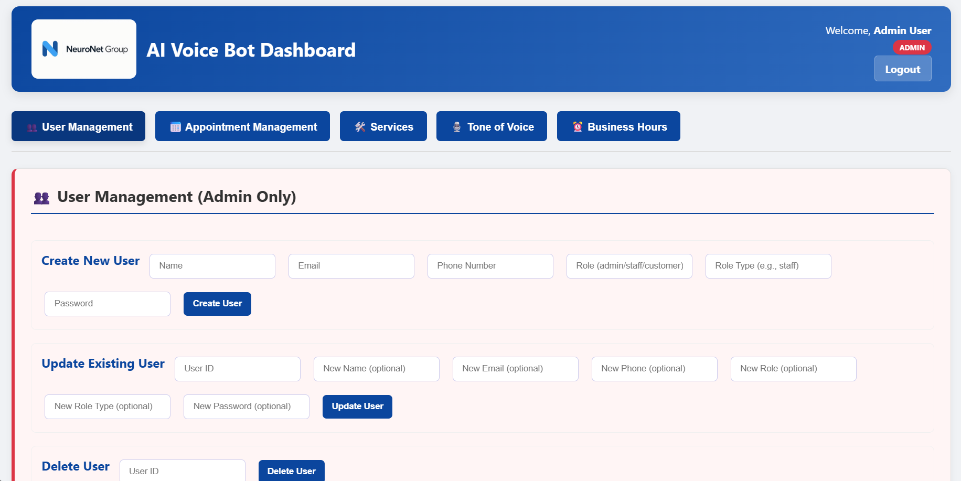Open the Services section
Image resolution: width=961 pixels, height=481 pixels.
[383, 126]
